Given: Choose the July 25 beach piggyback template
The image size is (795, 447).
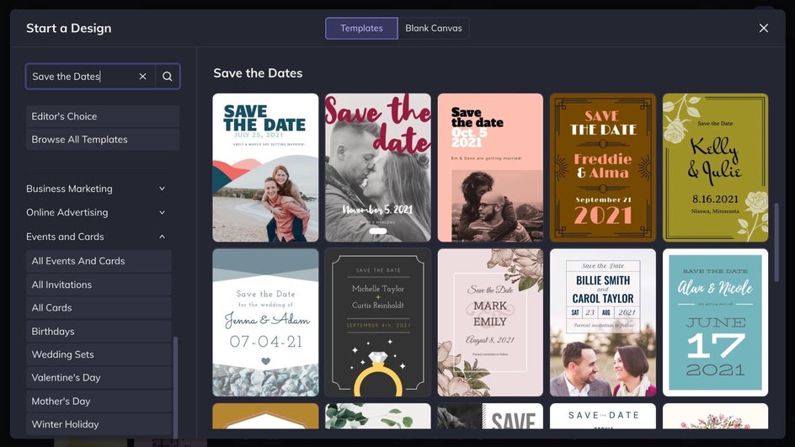Looking at the screenshot, I should click(x=265, y=168).
